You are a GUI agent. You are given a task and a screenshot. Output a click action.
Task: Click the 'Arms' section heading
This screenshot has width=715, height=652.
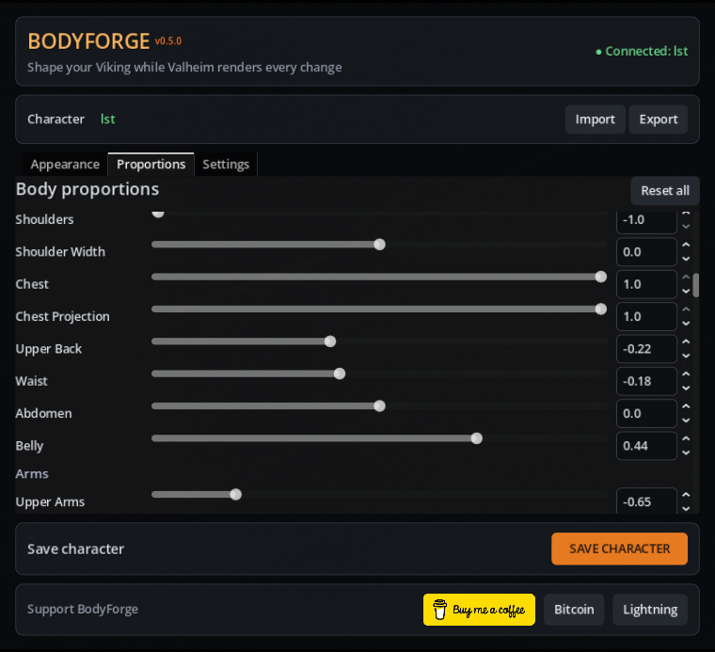pyautogui.click(x=32, y=474)
